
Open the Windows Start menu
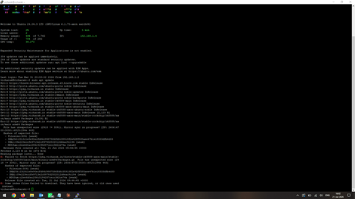(4, 195)
